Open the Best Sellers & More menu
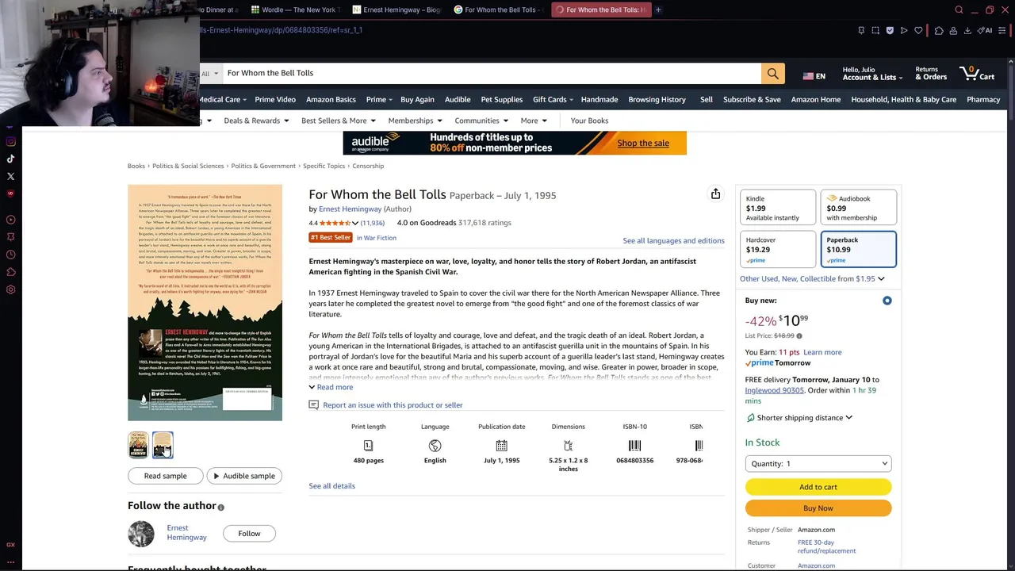Viewport: 1015px width, 571px height. tap(338, 121)
